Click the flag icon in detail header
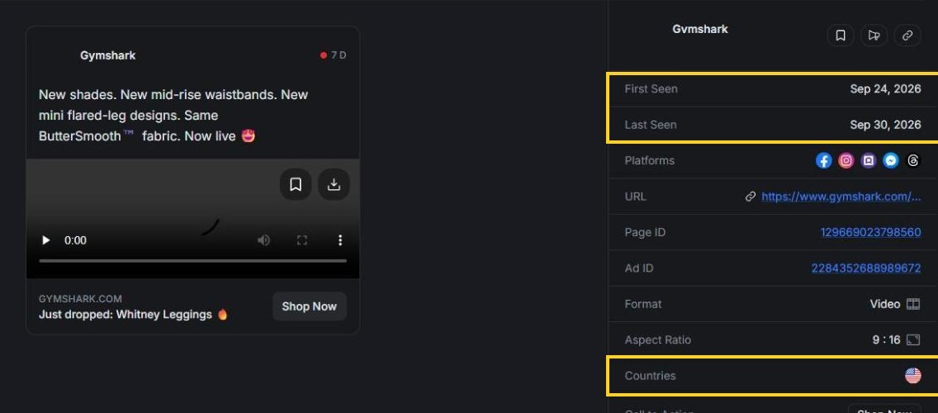The height and width of the screenshot is (413, 938). (x=874, y=36)
